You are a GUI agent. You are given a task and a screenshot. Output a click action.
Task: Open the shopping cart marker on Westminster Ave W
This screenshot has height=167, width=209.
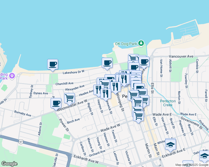pyautogui.click(x=69, y=98)
